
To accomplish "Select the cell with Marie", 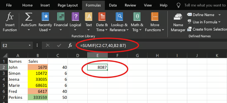I will coord(18,85).
